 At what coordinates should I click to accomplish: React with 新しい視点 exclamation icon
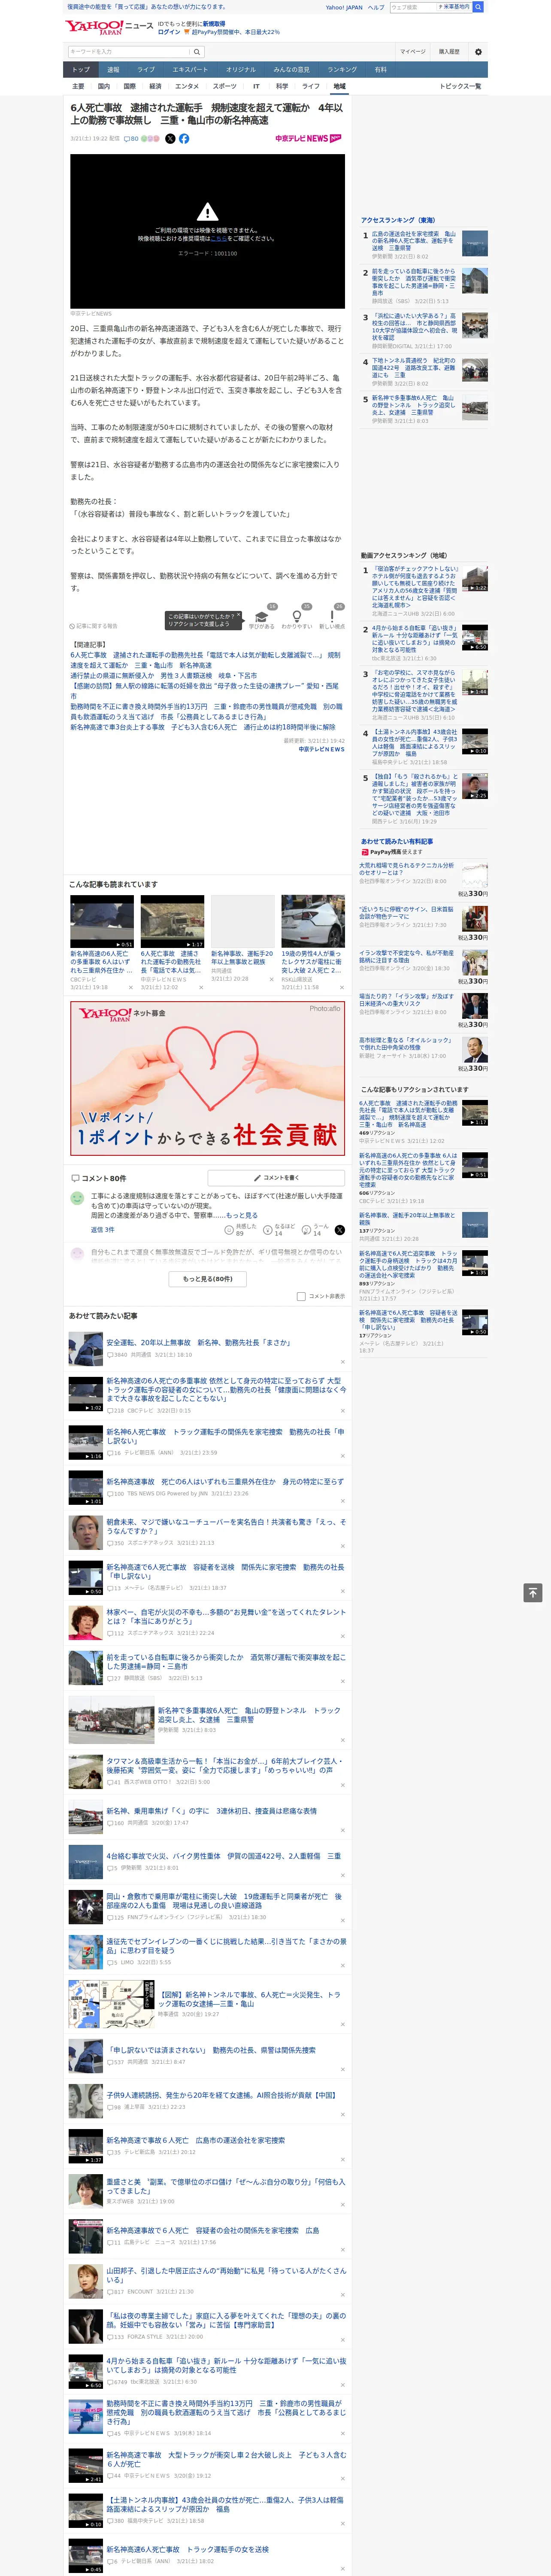pos(332,616)
